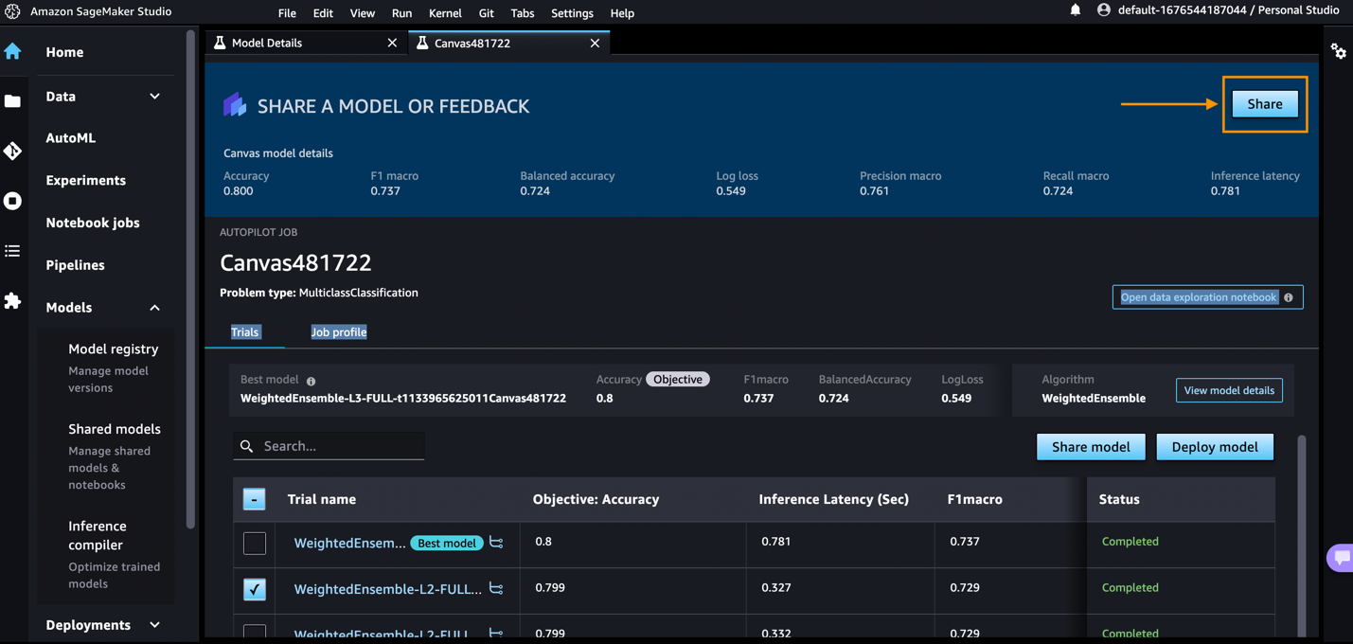Open table of contents list icon
1353x644 pixels.
click(x=12, y=251)
